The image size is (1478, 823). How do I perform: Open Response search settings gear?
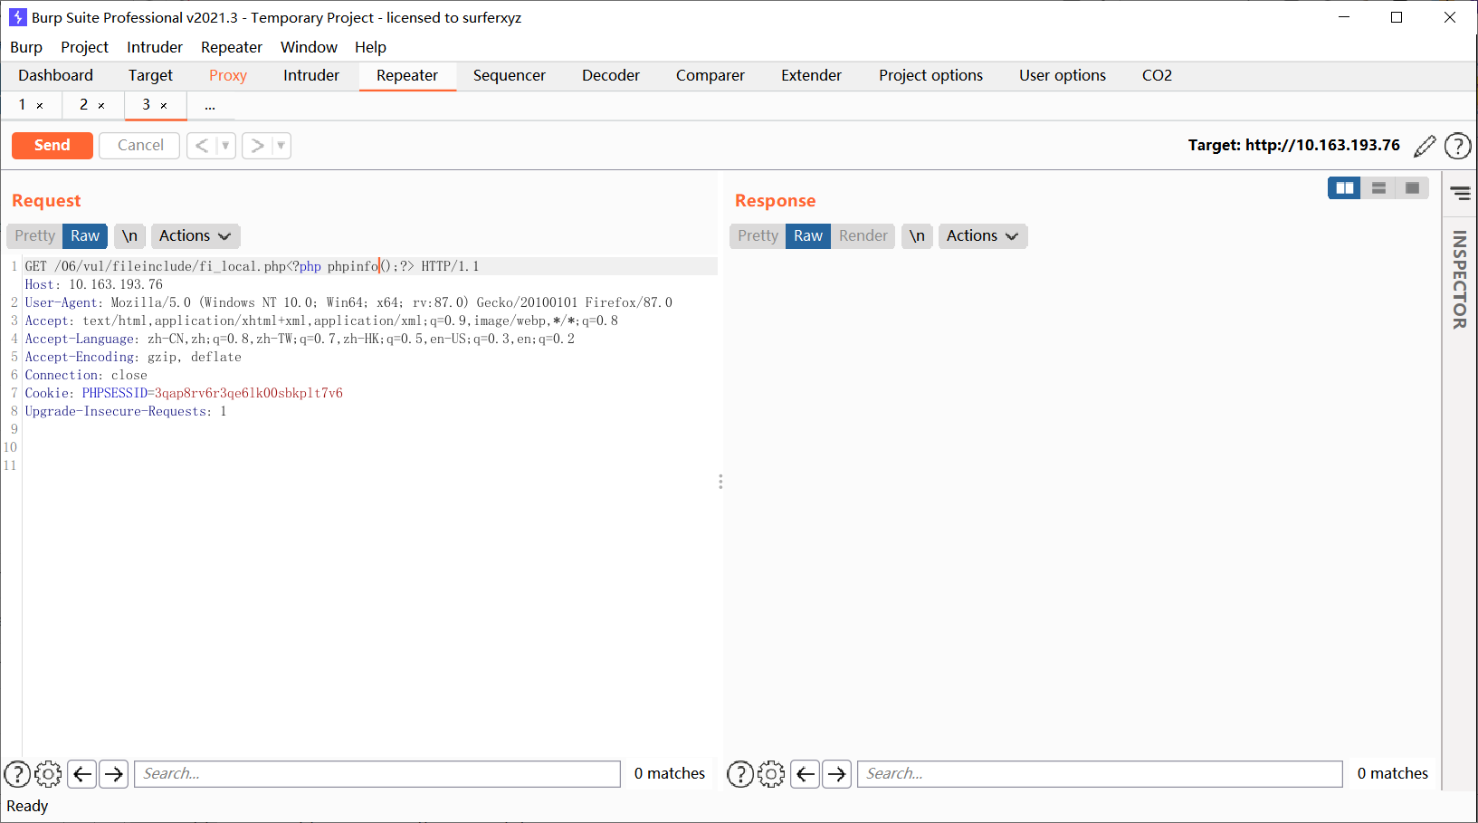coord(771,774)
